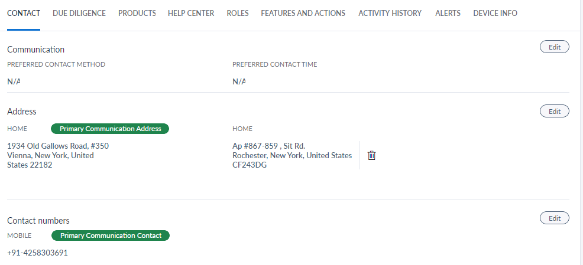Screen dimensions: 583x265
Task: Open the Products tab
Action: click(137, 13)
